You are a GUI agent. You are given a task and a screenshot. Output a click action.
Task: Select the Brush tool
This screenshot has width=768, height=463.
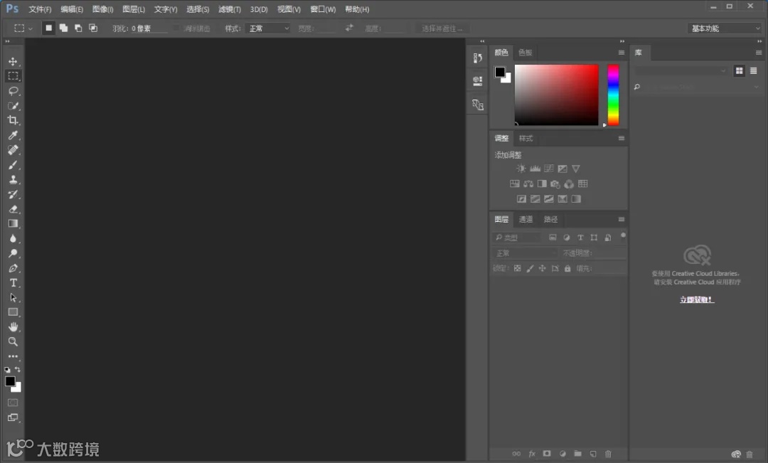pos(13,164)
